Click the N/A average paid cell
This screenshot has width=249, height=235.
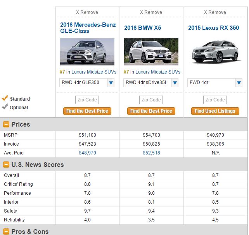(x=216, y=153)
